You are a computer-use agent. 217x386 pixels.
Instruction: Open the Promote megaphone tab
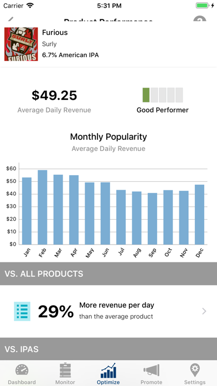pyautogui.click(x=151, y=374)
